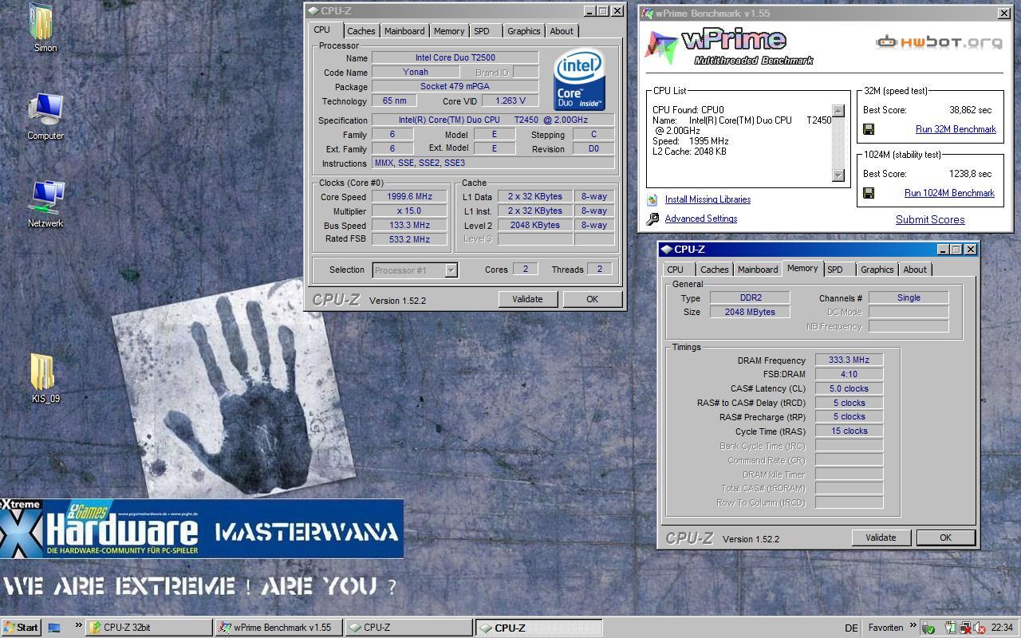1021x638 pixels.
Task: Click the Intel Core Duo inside badge
Action: pyautogui.click(x=580, y=81)
